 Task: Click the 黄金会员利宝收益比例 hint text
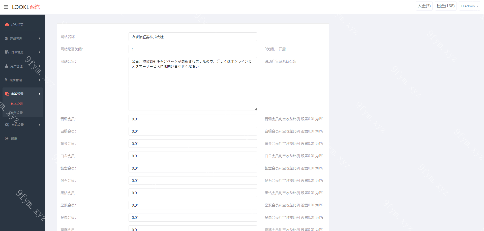coord(294,144)
